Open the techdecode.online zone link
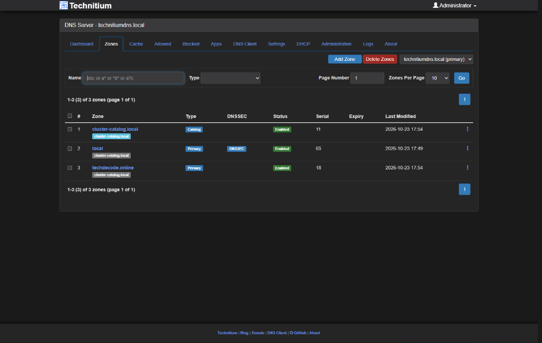The height and width of the screenshot is (343, 542). point(113,168)
